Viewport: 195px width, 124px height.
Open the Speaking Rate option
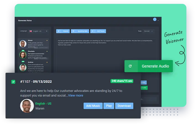[x=80, y=31]
